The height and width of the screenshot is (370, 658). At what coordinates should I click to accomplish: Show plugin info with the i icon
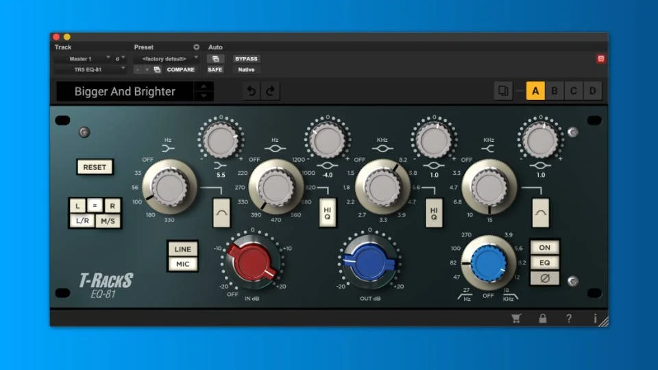click(595, 319)
